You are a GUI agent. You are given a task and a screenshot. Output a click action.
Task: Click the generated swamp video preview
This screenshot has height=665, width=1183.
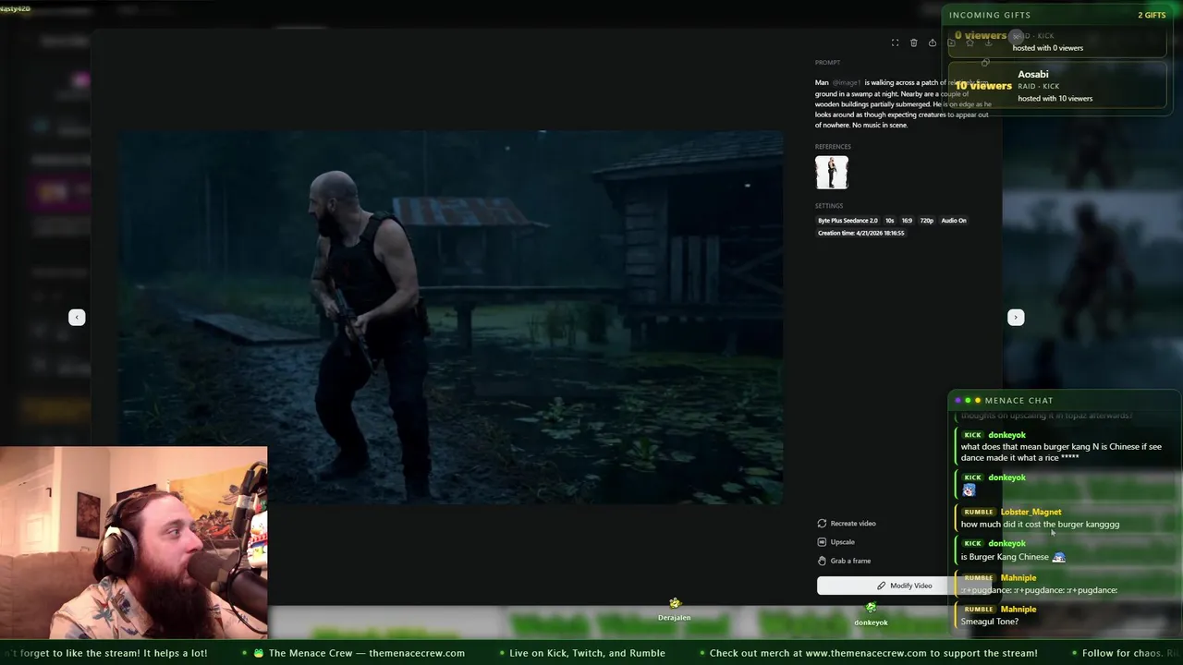click(x=451, y=317)
